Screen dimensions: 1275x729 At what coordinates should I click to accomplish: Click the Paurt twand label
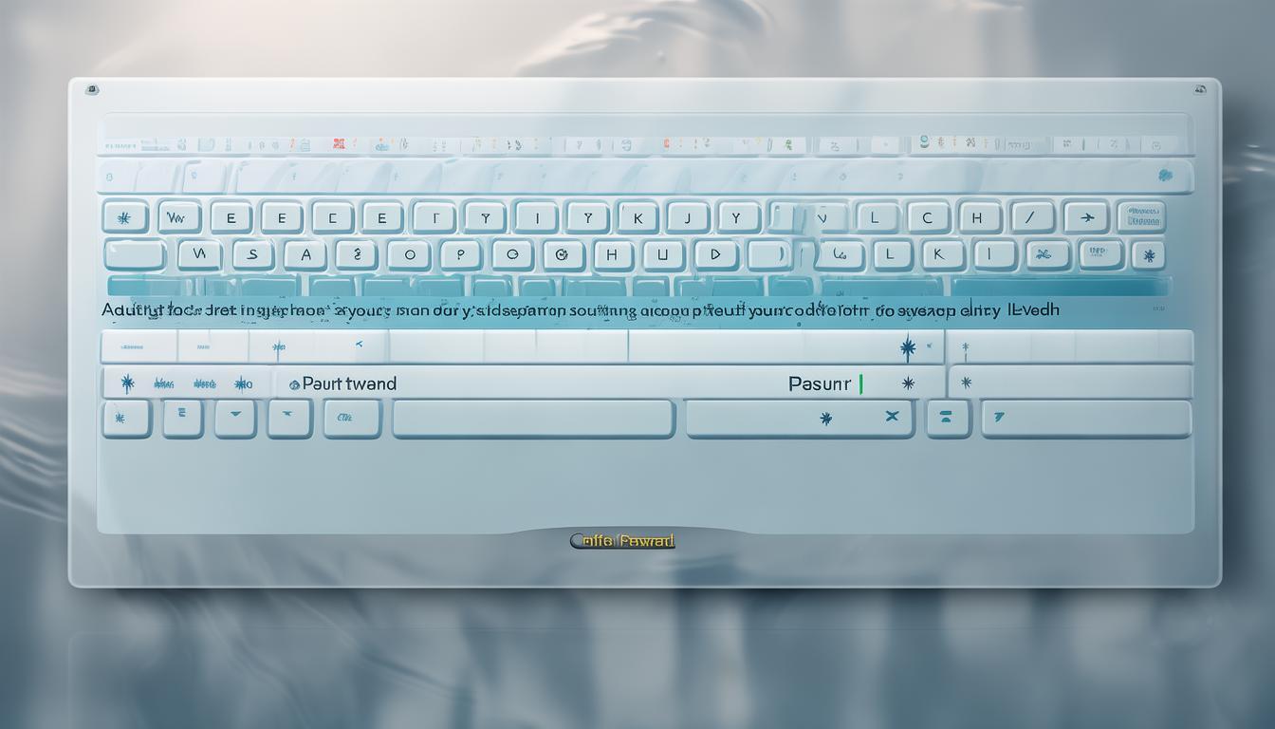[x=348, y=383]
